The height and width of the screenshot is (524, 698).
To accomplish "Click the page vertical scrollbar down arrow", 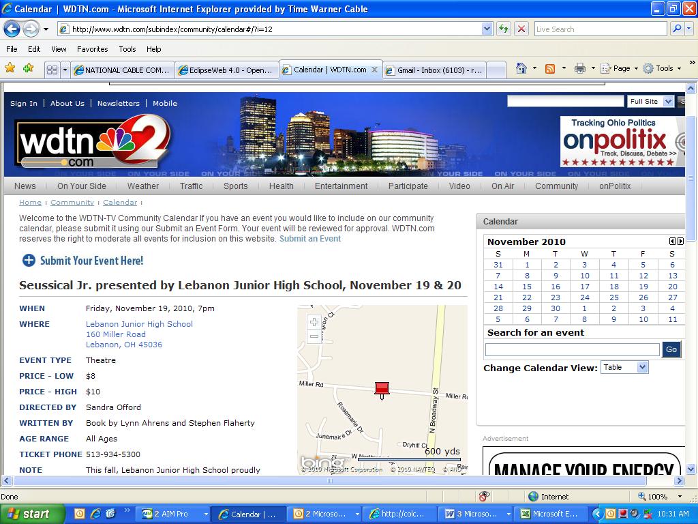I will point(691,469).
